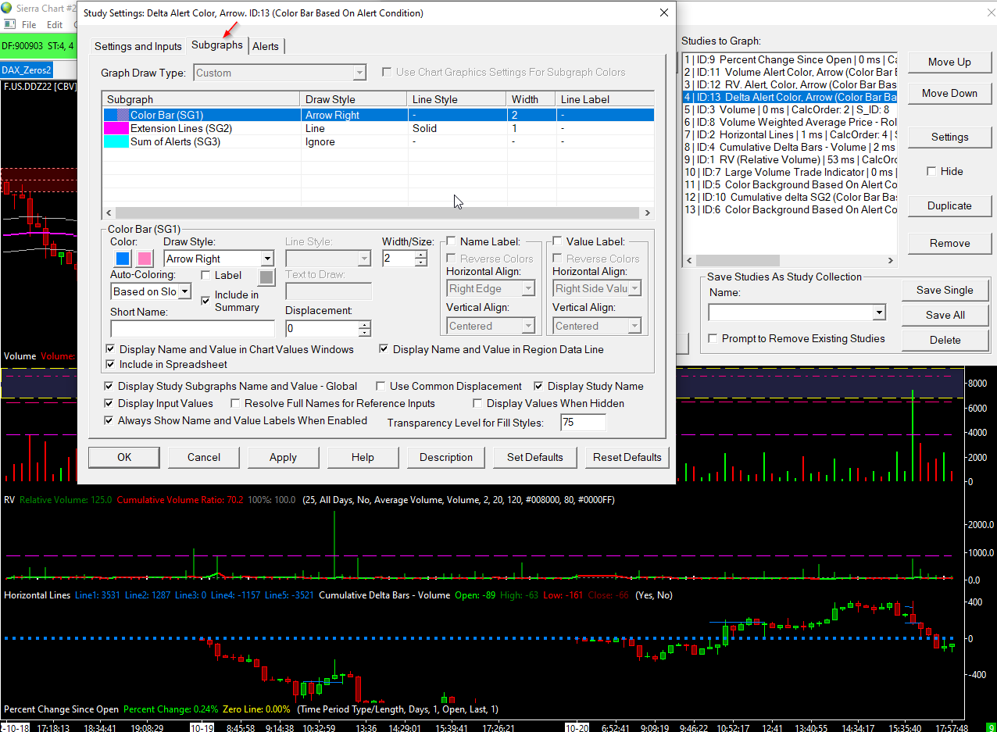
Task: Click the Move Up button
Action: tap(949, 62)
